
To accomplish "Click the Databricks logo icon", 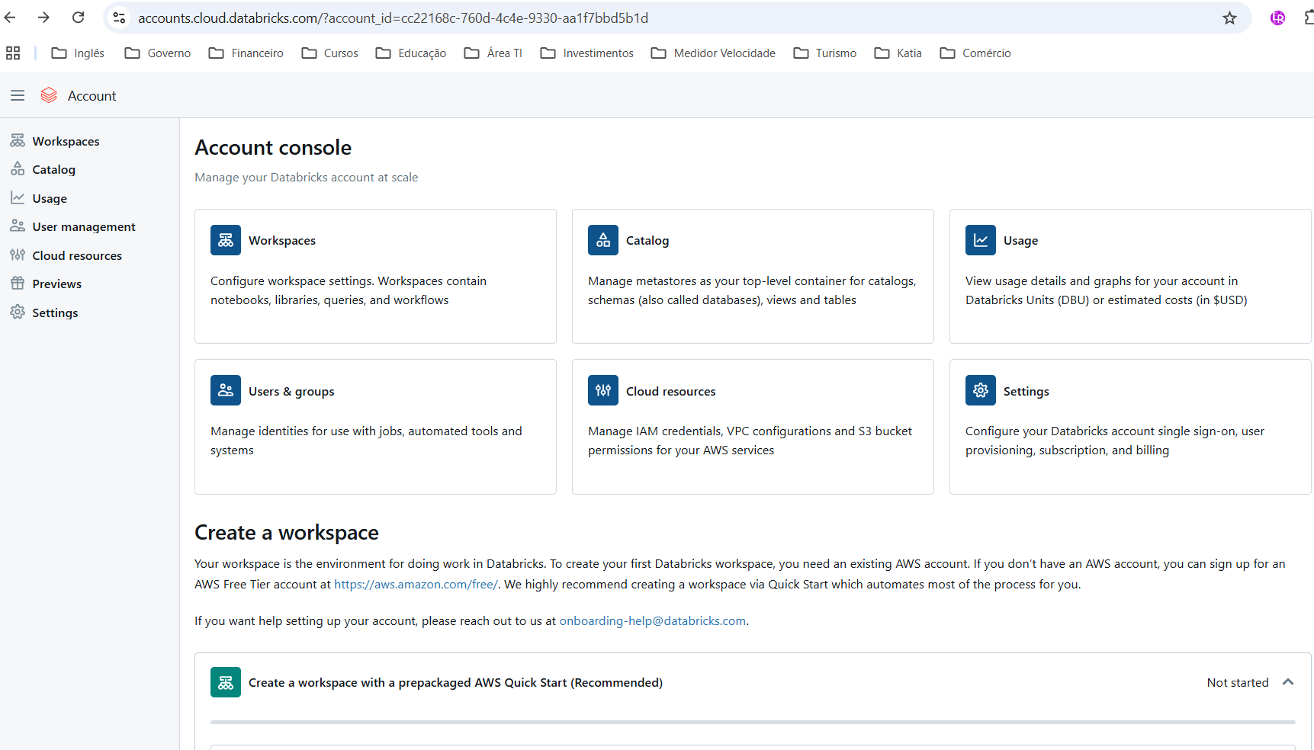I will pyautogui.click(x=49, y=95).
